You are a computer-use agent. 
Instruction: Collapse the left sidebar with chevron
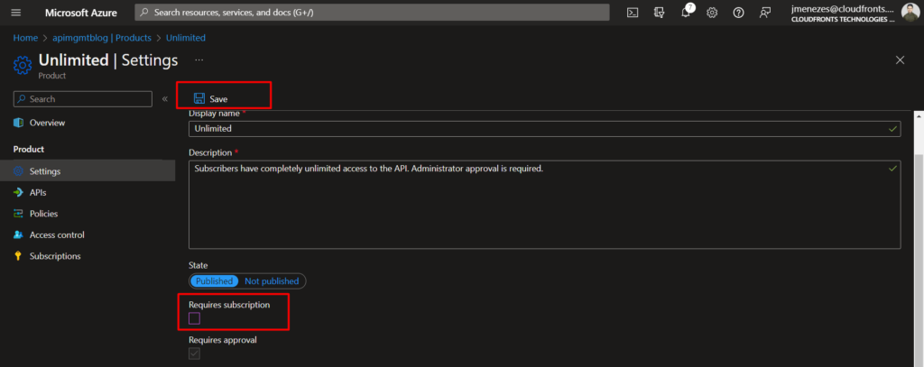click(164, 99)
